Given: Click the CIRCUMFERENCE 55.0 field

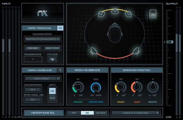Looking at the screenshot, I should pos(33,90).
